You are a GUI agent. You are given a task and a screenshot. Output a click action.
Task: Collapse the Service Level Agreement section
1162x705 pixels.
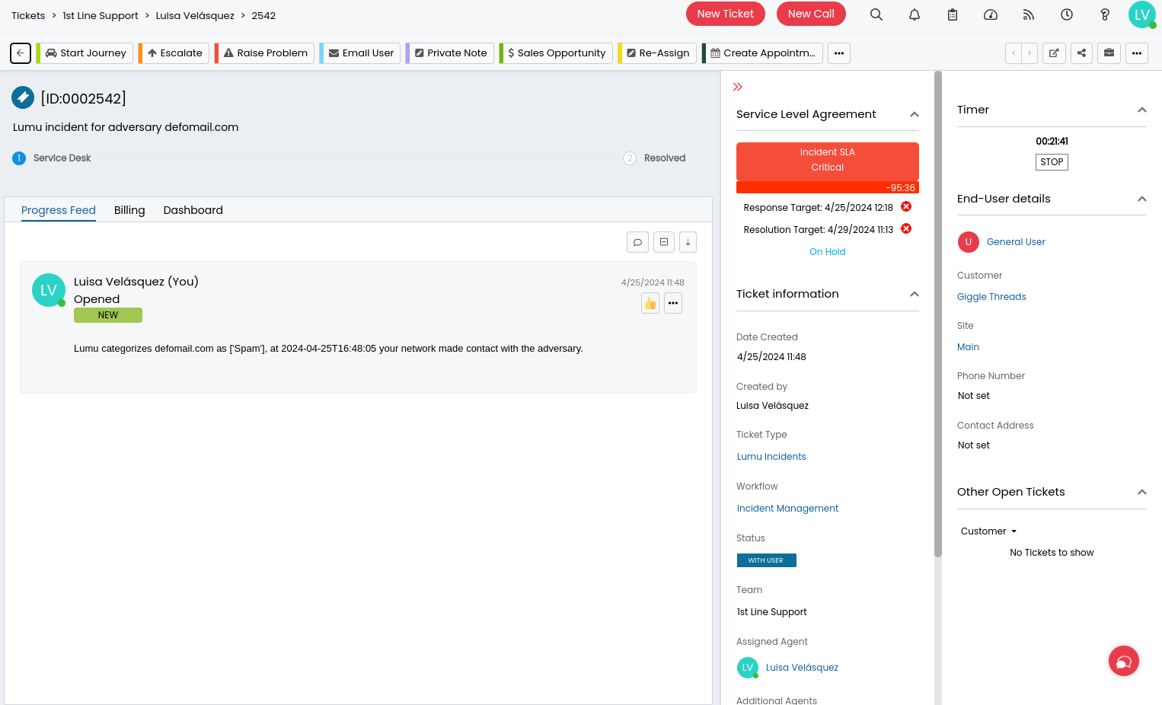915,115
